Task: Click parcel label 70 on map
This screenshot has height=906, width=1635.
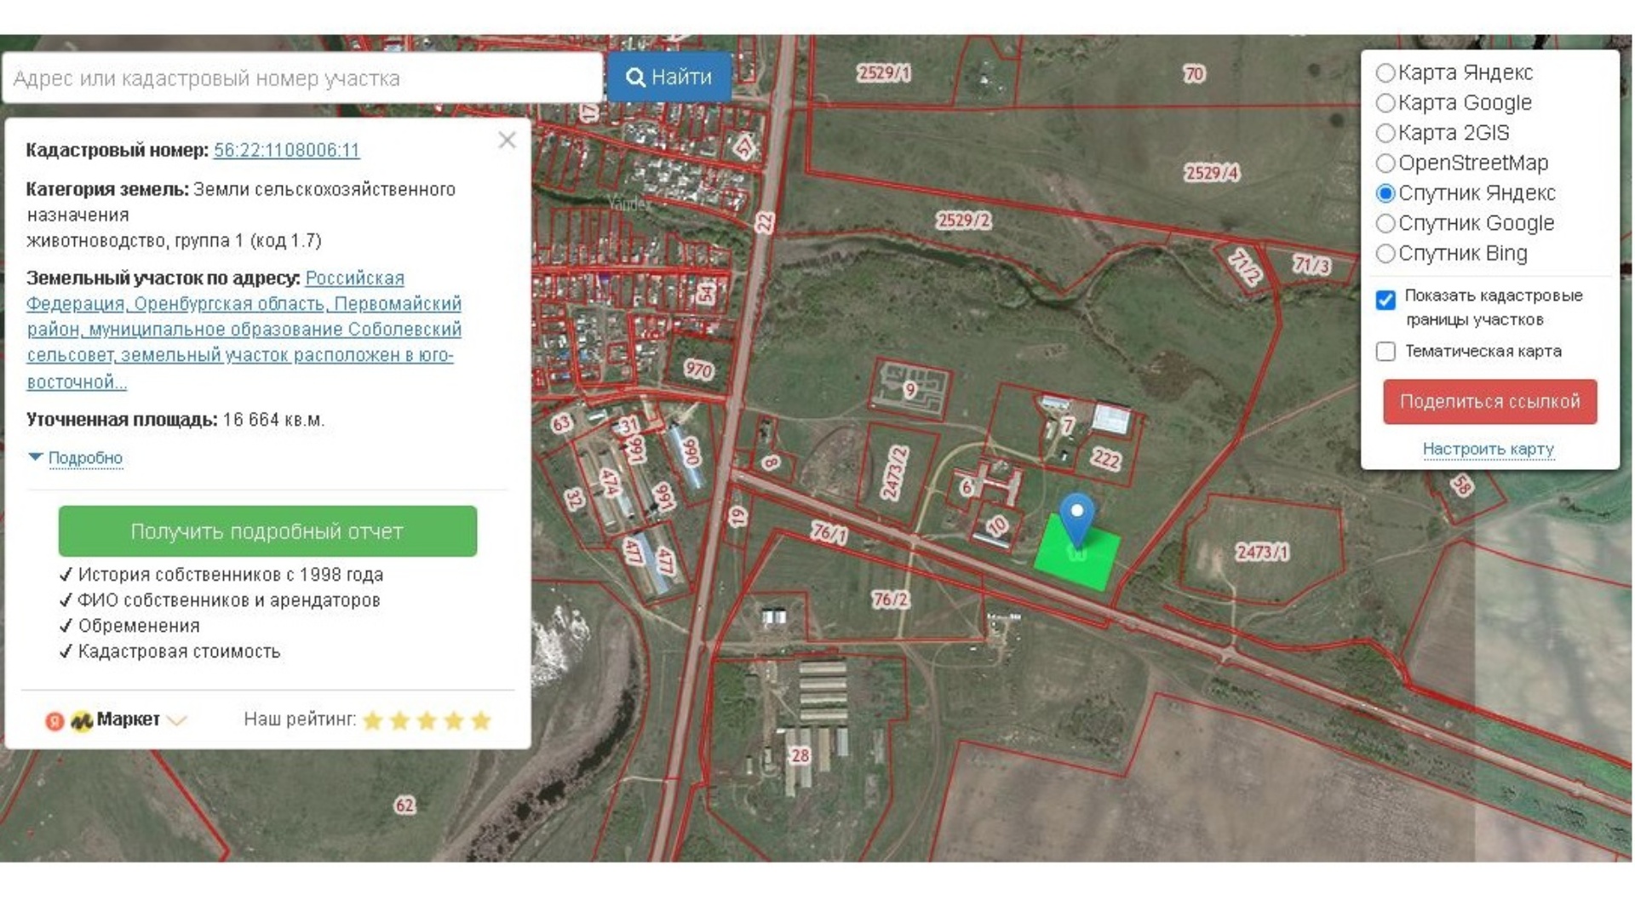Action: point(1194,74)
